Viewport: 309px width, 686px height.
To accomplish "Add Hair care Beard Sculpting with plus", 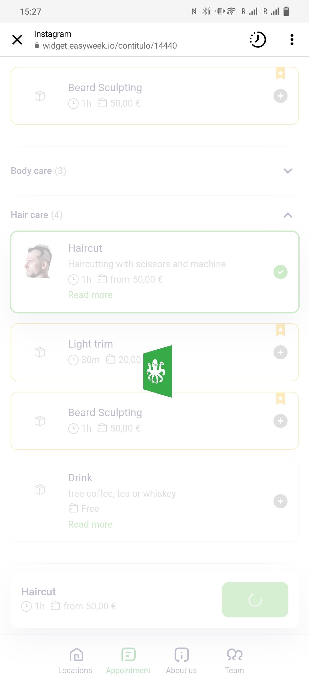I will click(x=280, y=421).
